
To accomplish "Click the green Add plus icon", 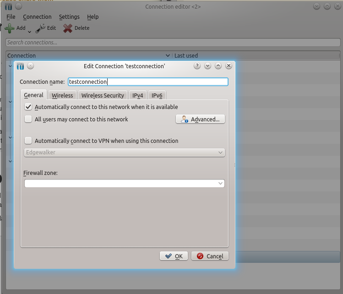I will tap(9, 28).
